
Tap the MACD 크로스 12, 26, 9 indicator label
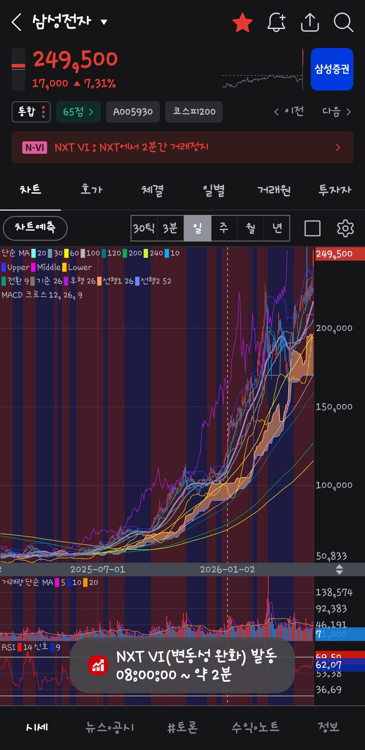pos(42,295)
